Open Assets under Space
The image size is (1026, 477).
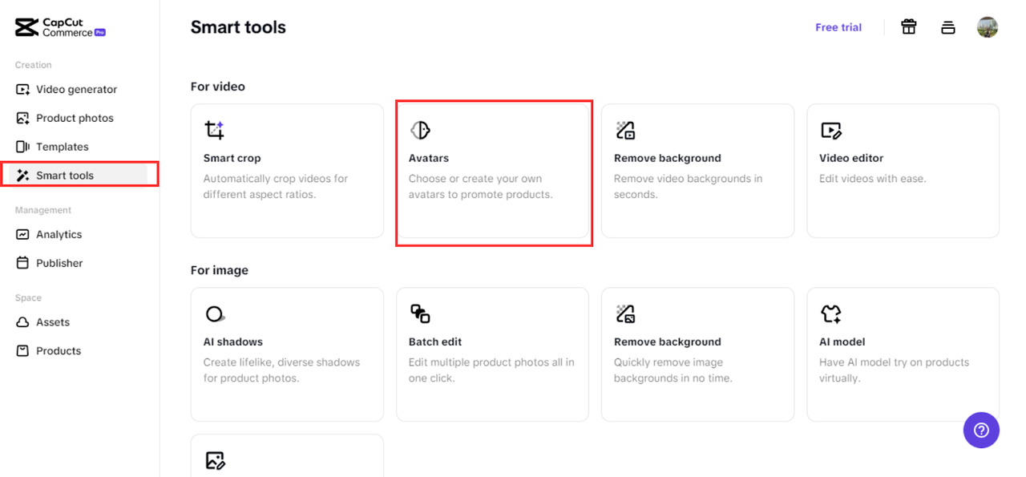[x=53, y=322]
